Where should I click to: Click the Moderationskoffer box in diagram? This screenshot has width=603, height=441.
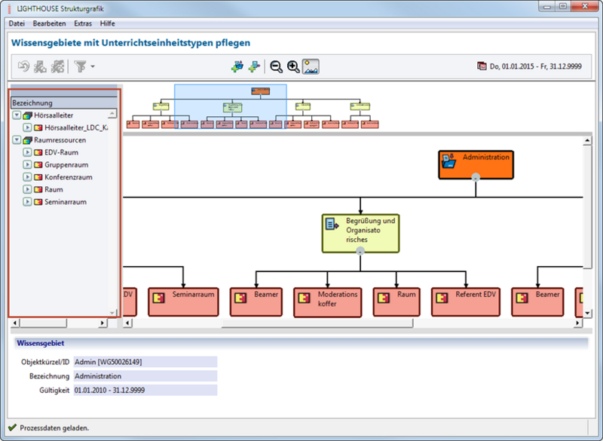tap(328, 302)
